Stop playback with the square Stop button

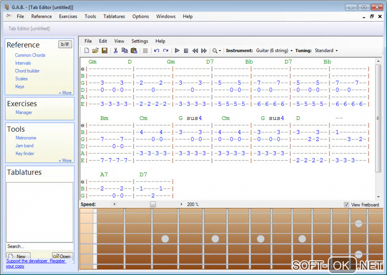(x=186, y=50)
